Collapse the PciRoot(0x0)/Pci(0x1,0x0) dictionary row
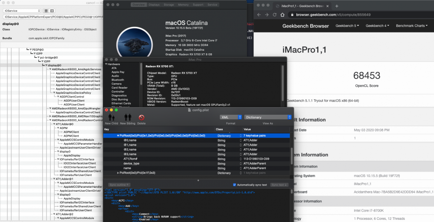Image resolution: width=434 pixels, height=222 pixels. pos(118,136)
